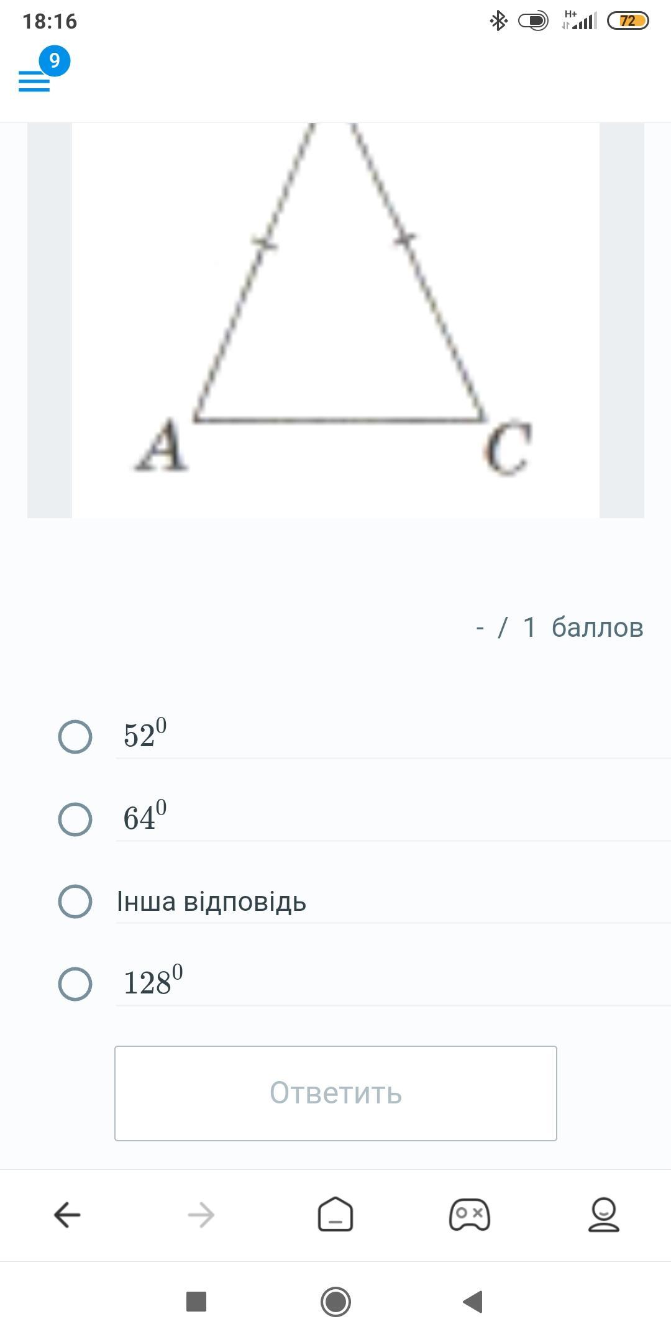Tap the Android recent apps square button
The width and height of the screenshot is (671, 1342).
[x=196, y=1302]
